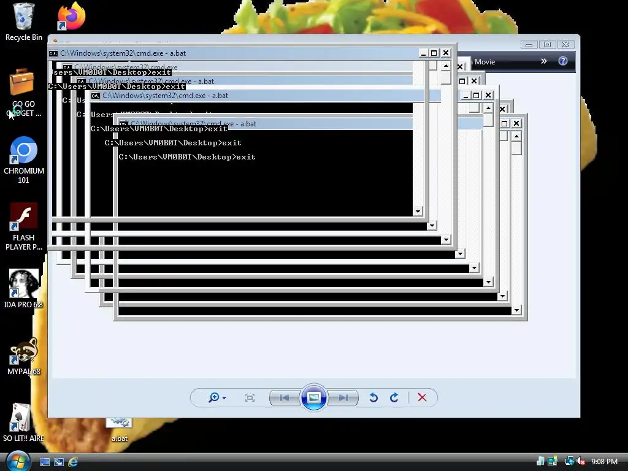The height and width of the screenshot is (471, 628).
Task: Click the frontmost cmd.exe system menu icon
Action: click(53, 53)
